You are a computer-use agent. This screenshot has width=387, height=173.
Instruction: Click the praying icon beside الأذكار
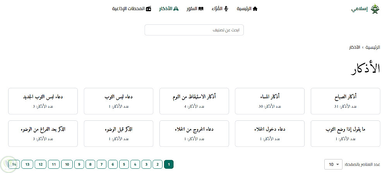[176, 9]
